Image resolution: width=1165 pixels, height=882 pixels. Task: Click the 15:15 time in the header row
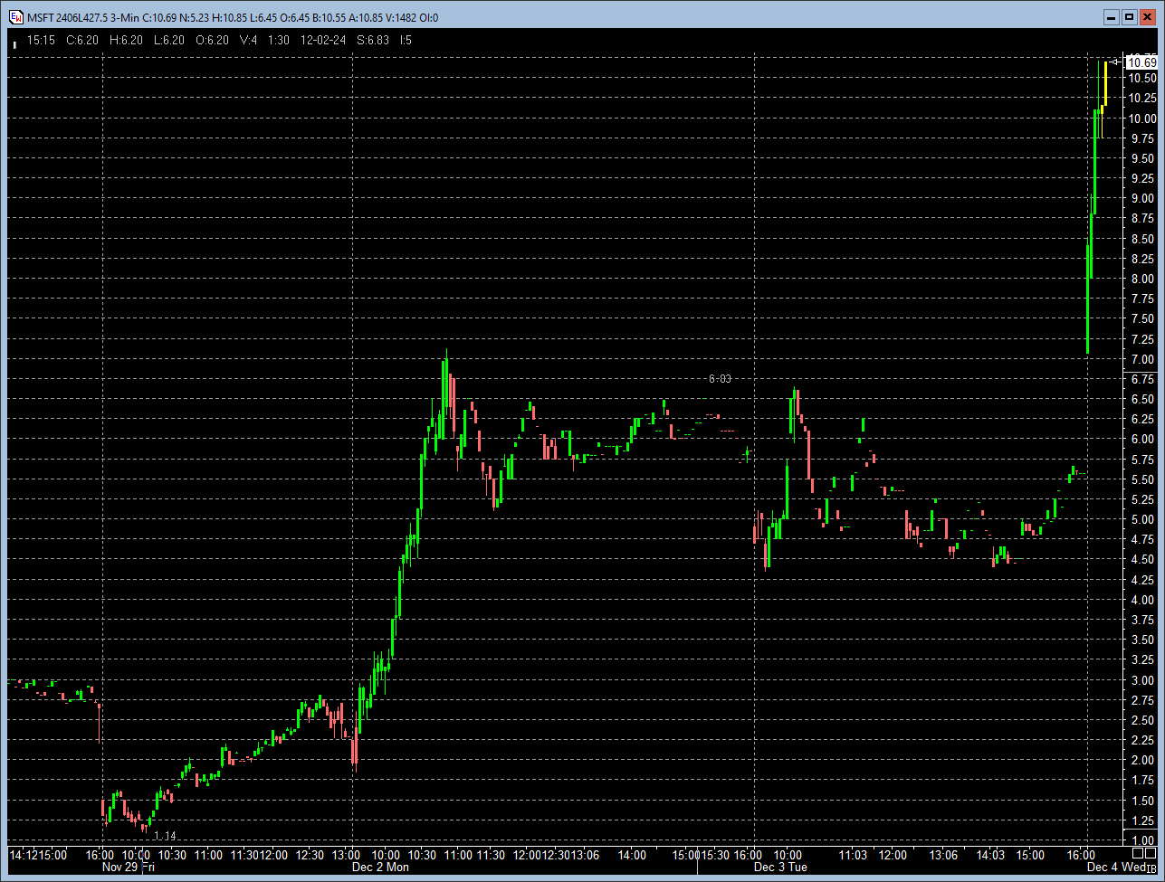(42, 40)
